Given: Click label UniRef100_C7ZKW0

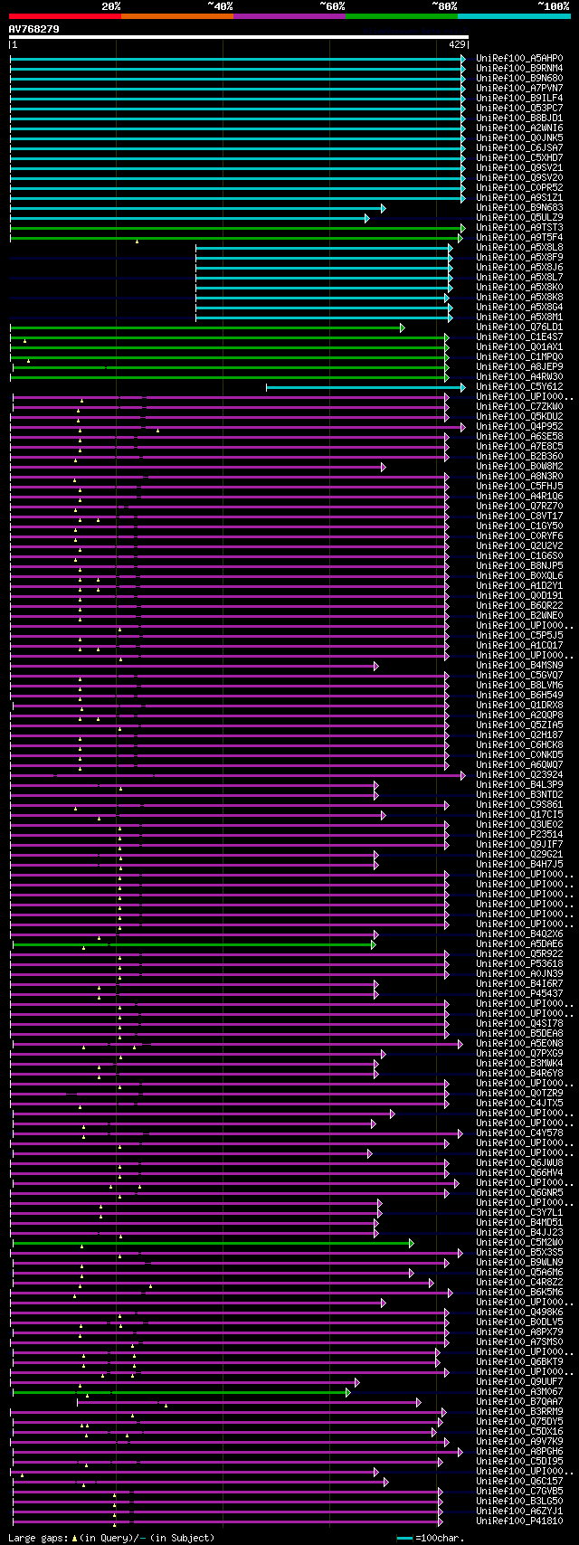Looking at the screenshot, I should coord(519,407).
